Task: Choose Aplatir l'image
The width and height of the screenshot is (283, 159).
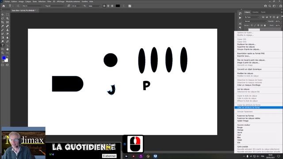Action: (x=243, y=121)
